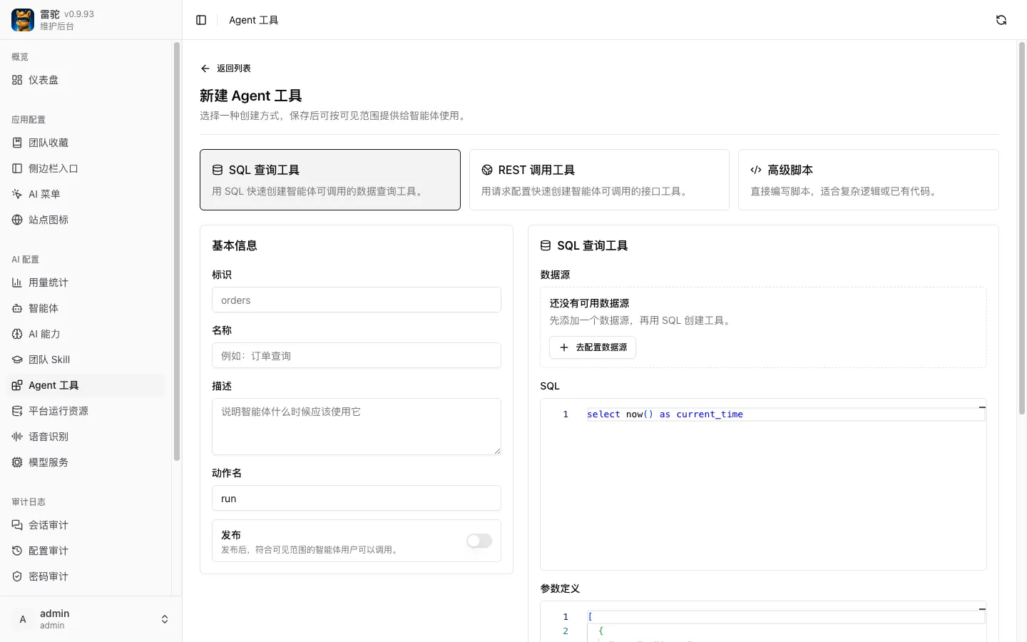1027x642 pixels.
Task: Click the AI 能力 brain icon
Action: (x=17, y=334)
